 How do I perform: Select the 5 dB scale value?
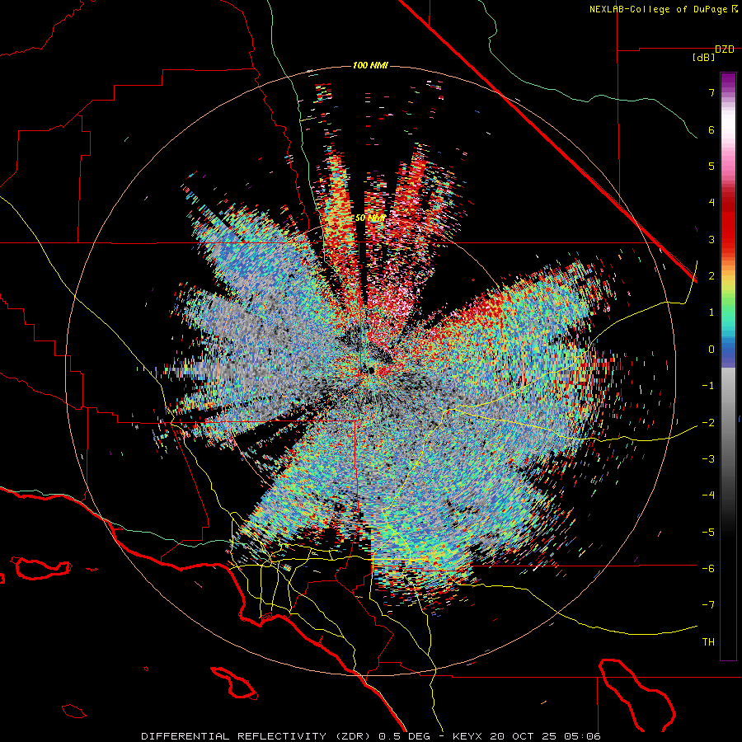coord(711,166)
